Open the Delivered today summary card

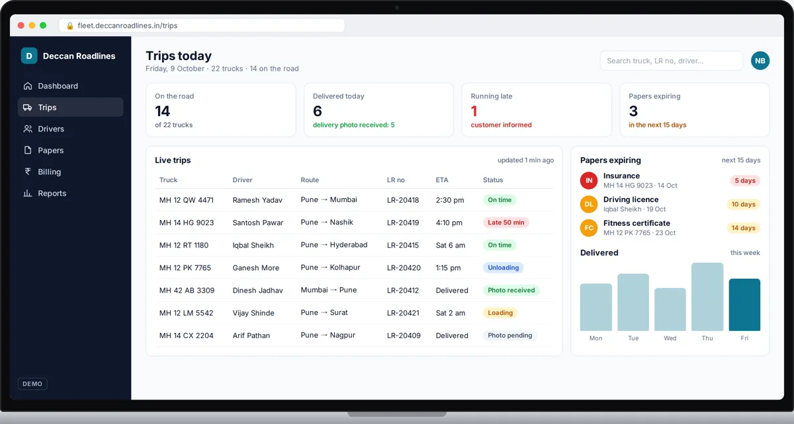(378, 110)
